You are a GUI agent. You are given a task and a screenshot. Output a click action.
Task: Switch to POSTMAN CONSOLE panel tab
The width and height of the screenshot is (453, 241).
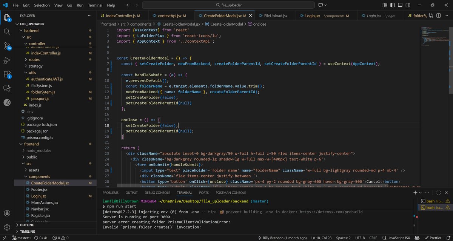(x=231, y=193)
